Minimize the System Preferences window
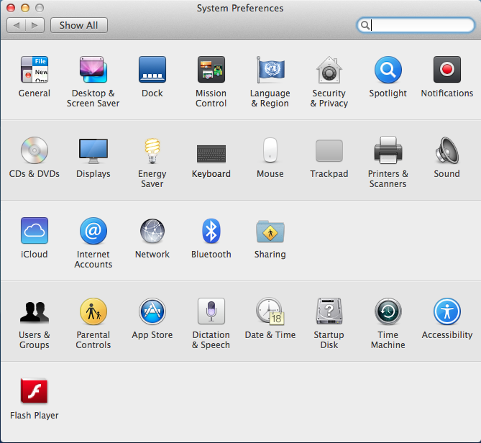The height and width of the screenshot is (443, 481). click(x=25, y=8)
